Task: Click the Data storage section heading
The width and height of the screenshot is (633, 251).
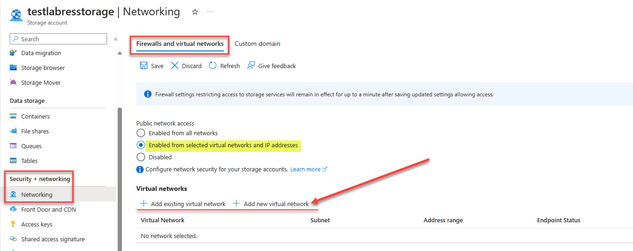Action: (x=27, y=101)
